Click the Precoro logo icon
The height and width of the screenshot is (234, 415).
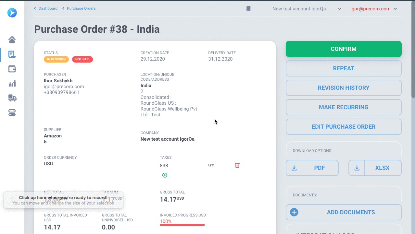coord(12,13)
